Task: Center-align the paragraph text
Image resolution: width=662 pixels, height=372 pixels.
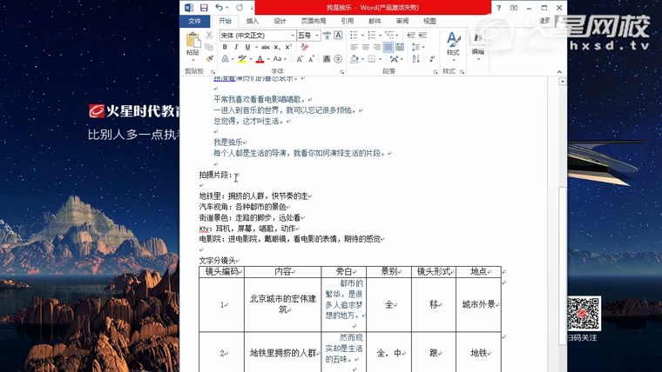Action: [x=366, y=47]
